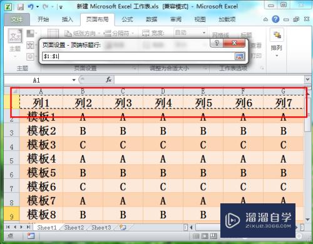
Task: Select row header 5
Action: [12, 158]
